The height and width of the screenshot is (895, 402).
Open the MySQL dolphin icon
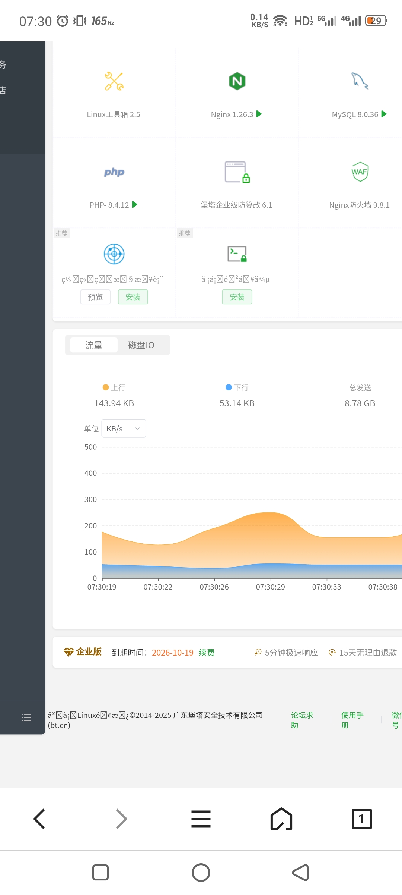click(x=360, y=81)
